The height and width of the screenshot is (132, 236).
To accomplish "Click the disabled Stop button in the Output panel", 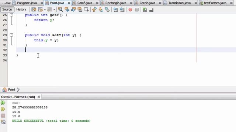I will [3, 115].
